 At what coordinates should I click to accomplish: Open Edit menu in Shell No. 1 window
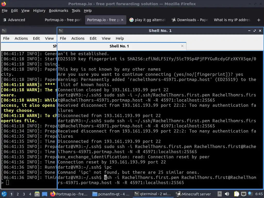click(x=93, y=38)
